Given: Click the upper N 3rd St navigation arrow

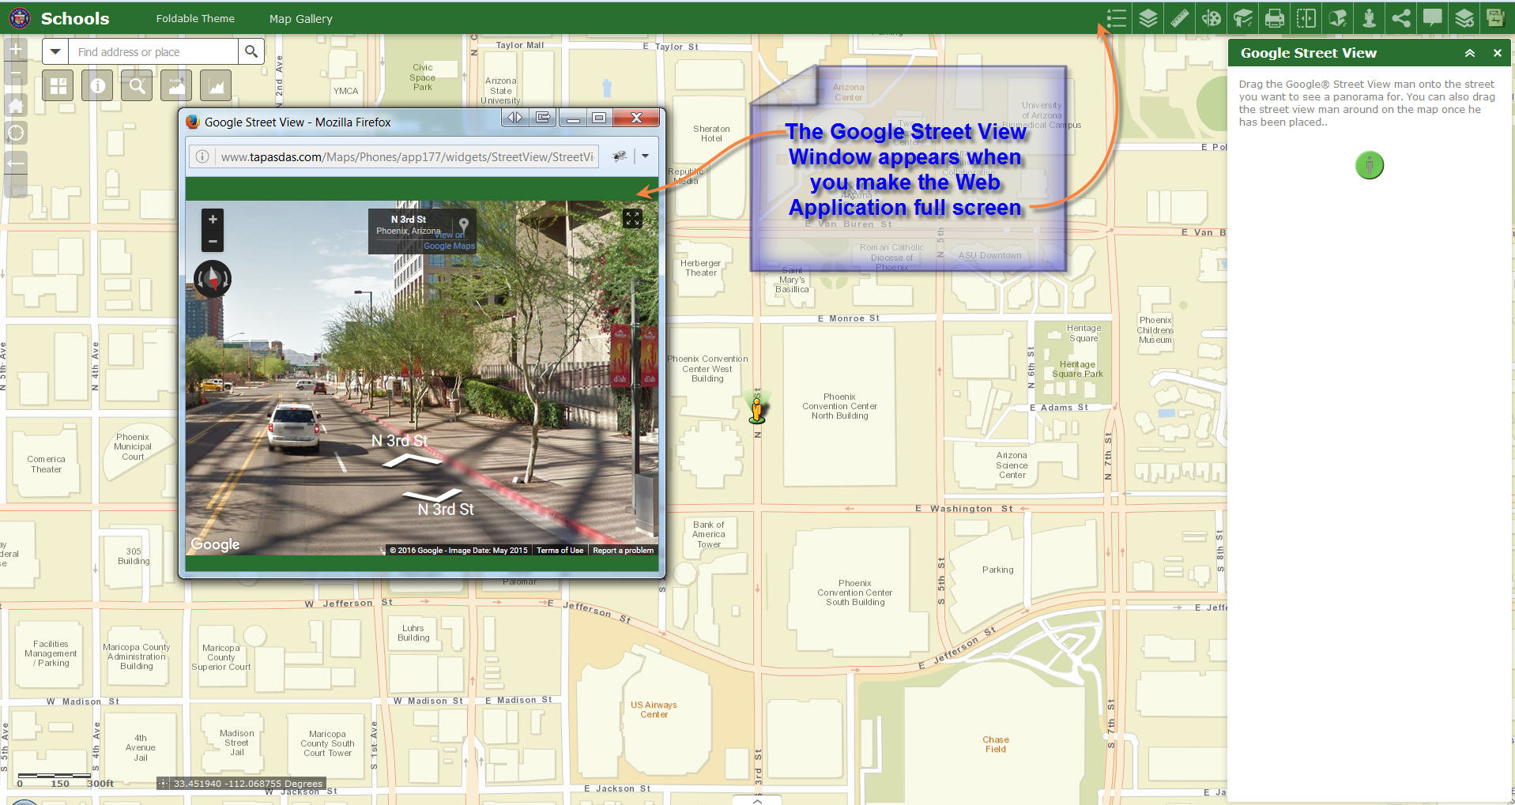Looking at the screenshot, I should [x=413, y=461].
